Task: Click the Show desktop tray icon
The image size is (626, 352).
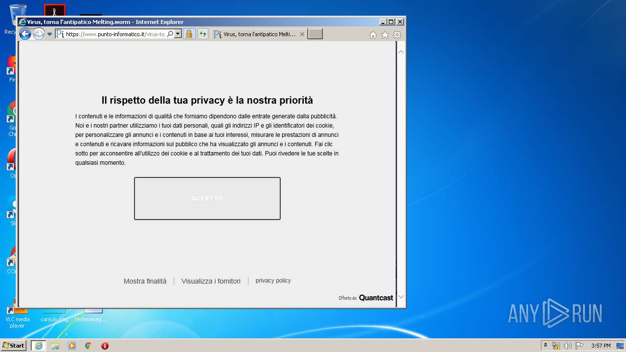Action: [620, 346]
